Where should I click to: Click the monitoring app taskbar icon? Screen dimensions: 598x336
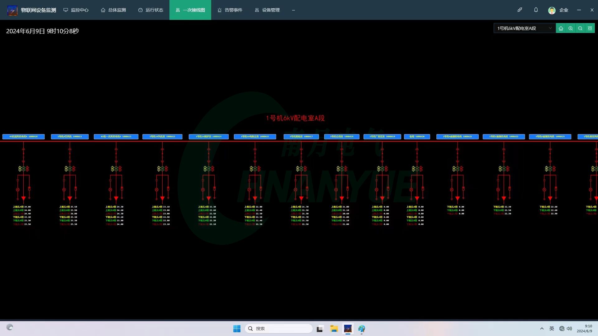[348, 329]
